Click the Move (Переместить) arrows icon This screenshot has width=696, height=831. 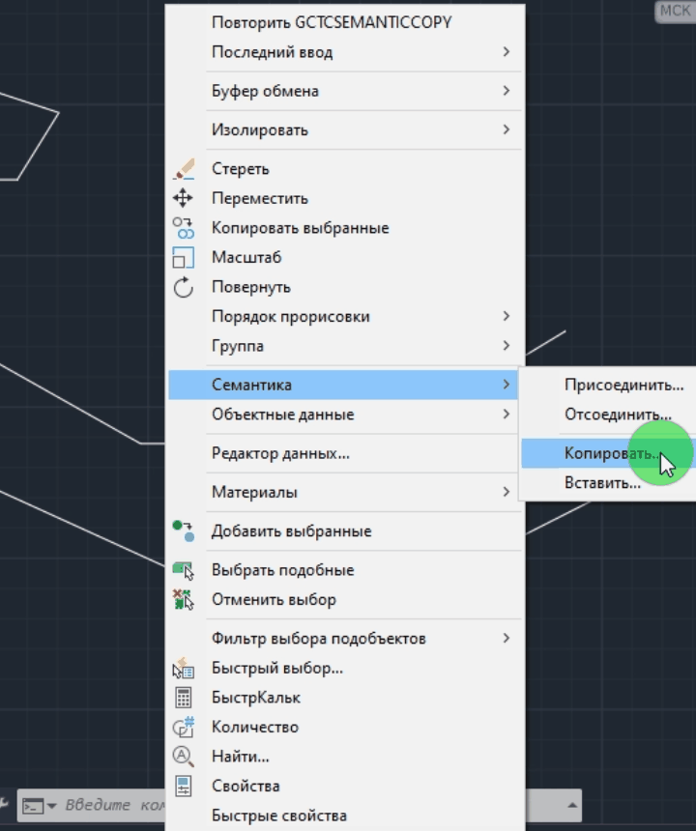(x=184, y=199)
